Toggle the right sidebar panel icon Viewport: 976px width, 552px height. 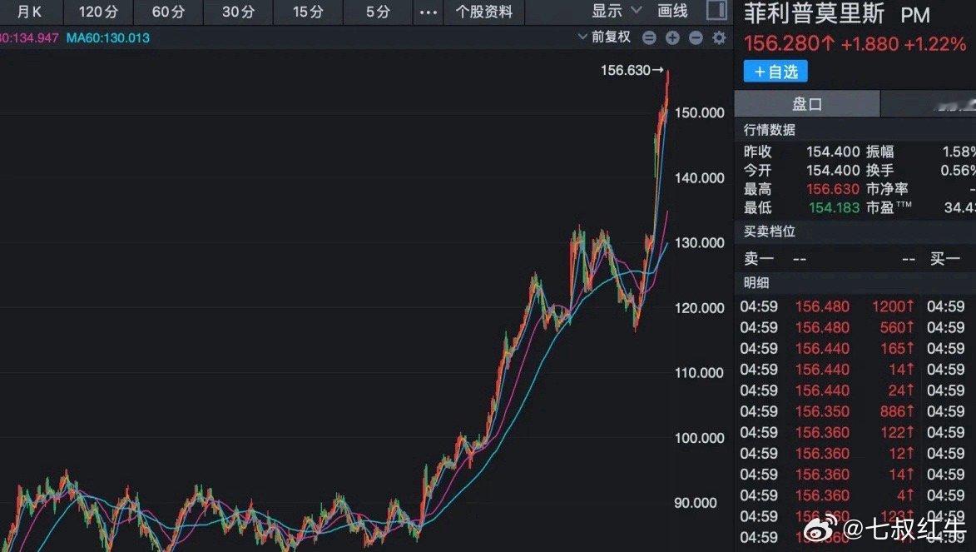(716, 11)
